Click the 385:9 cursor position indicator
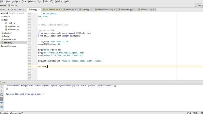This screenshot has height=114, width=203. tap(189, 113)
